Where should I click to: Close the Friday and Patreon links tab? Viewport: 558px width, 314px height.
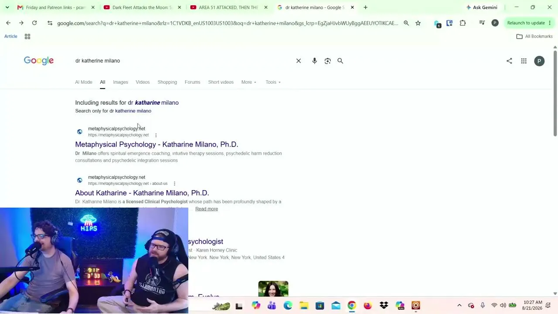coord(93,7)
